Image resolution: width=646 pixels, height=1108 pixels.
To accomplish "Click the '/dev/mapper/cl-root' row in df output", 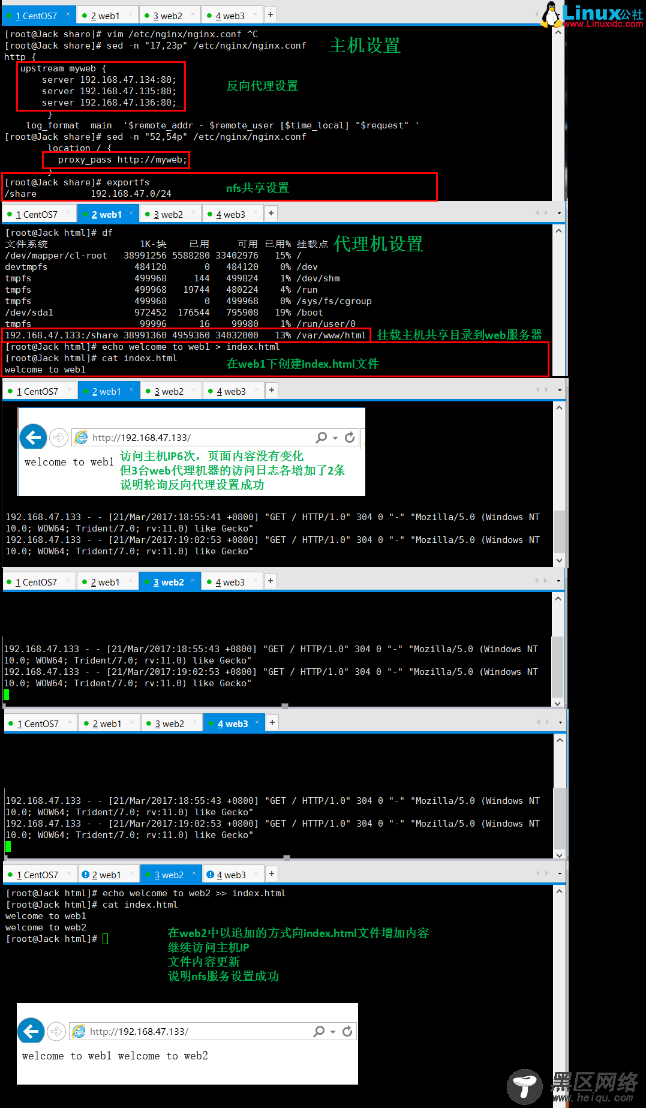I will [153, 256].
